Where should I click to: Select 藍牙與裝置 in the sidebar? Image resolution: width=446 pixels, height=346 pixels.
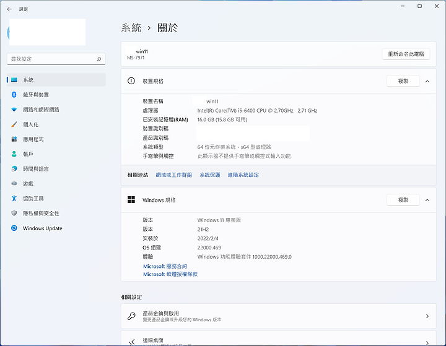56,95
